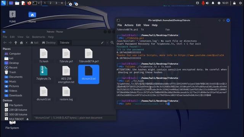Image resolution: width=244 pixels, height=137 pixels.
Task: Click the 7zbrute path bar button
Action: 64,43
